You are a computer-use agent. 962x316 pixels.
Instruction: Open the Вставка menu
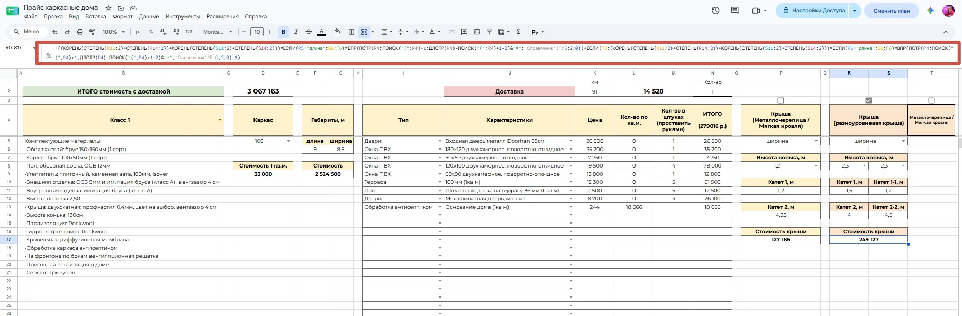(96, 17)
